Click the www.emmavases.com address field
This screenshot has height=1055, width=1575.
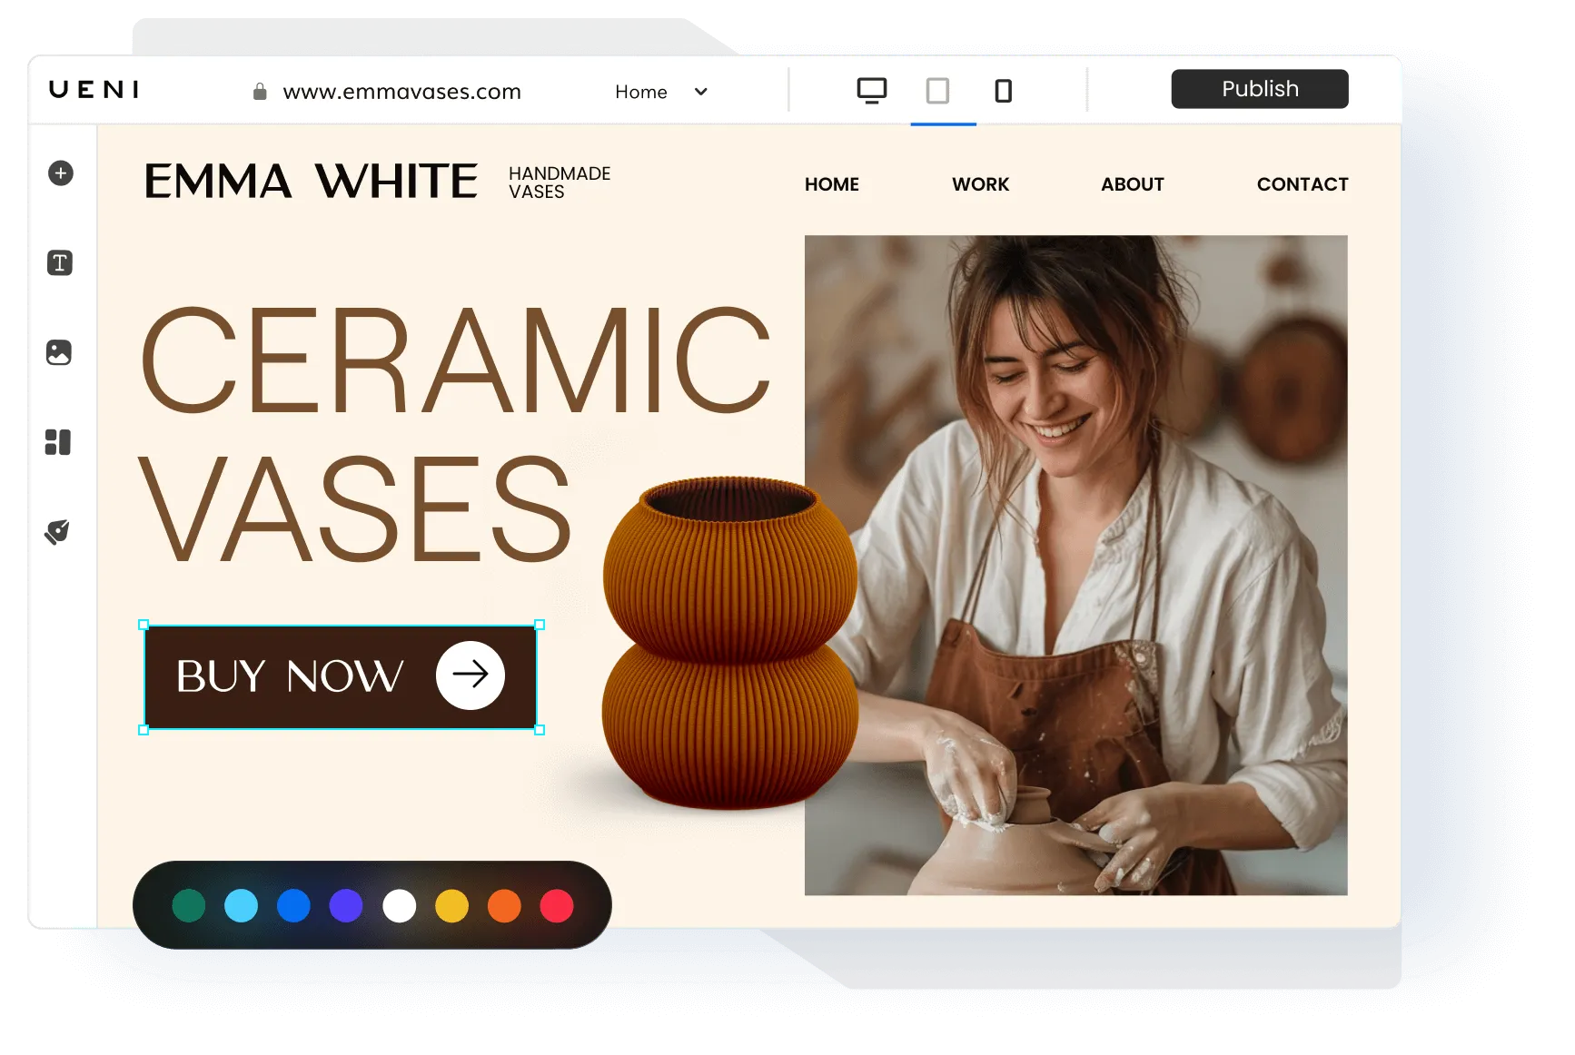pyautogui.click(x=402, y=91)
